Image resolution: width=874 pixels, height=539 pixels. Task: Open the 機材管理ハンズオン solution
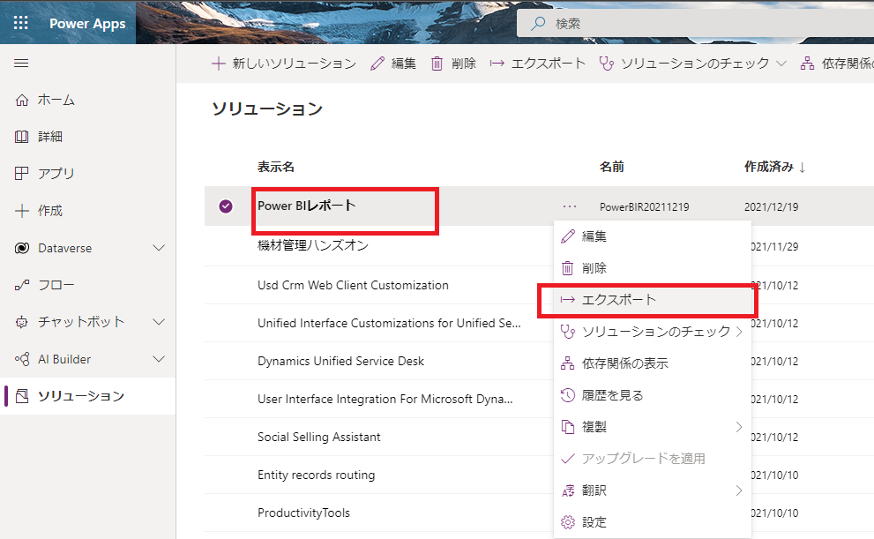[x=313, y=245]
